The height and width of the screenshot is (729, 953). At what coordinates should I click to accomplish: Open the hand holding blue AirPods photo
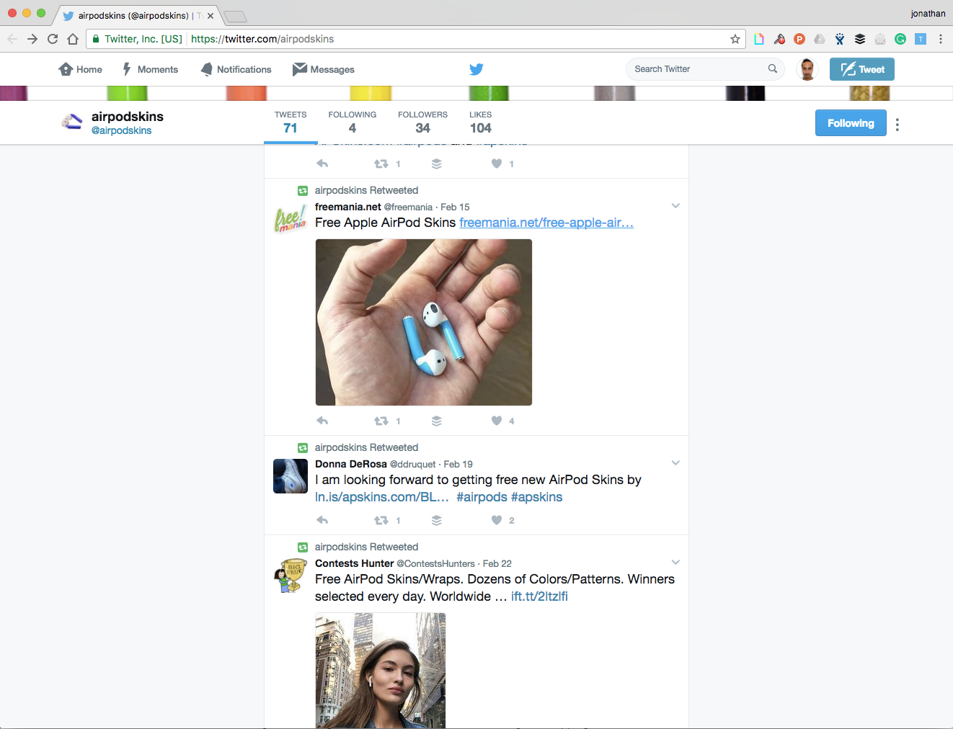point(424,322)
